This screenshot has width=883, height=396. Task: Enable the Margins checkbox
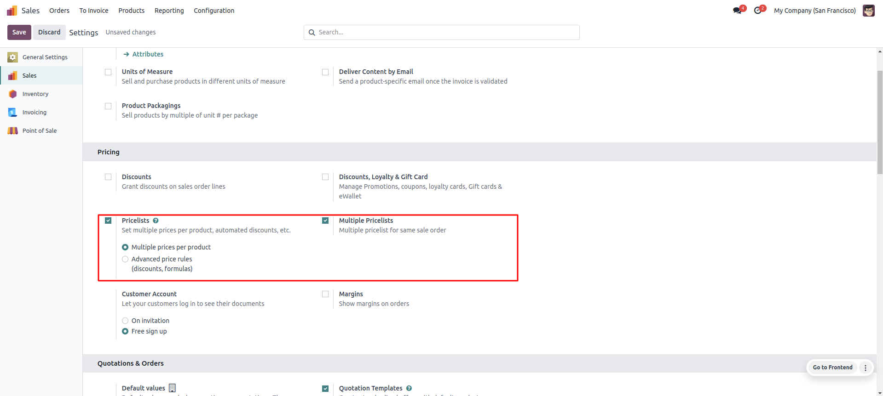point(325,294)
